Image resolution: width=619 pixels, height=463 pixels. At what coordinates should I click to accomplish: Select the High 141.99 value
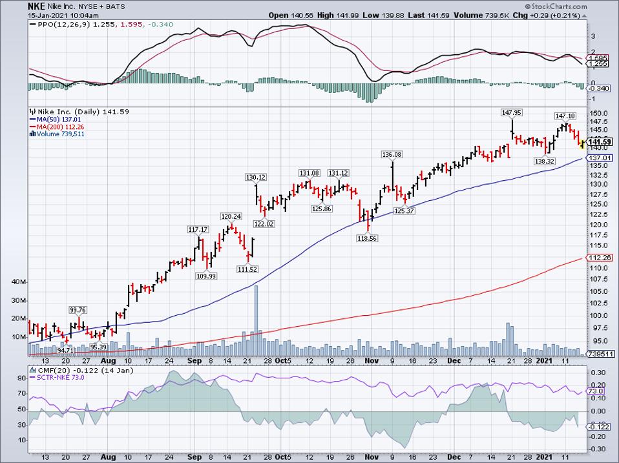click(x=338, y=15)
